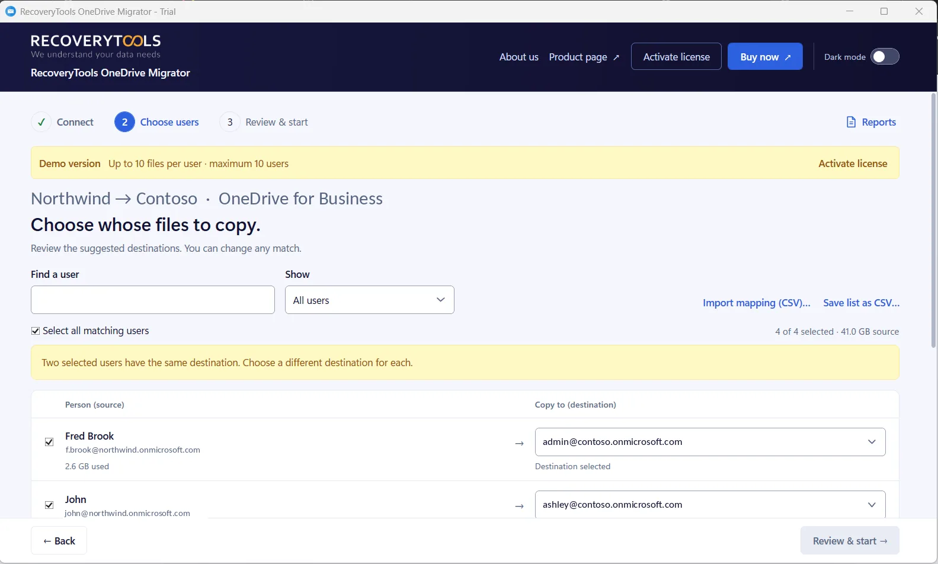Click john@northwind.onmicrosoft.com email text
The width and height of the screenshot is (938, 564).
click(x=127, y=513)
